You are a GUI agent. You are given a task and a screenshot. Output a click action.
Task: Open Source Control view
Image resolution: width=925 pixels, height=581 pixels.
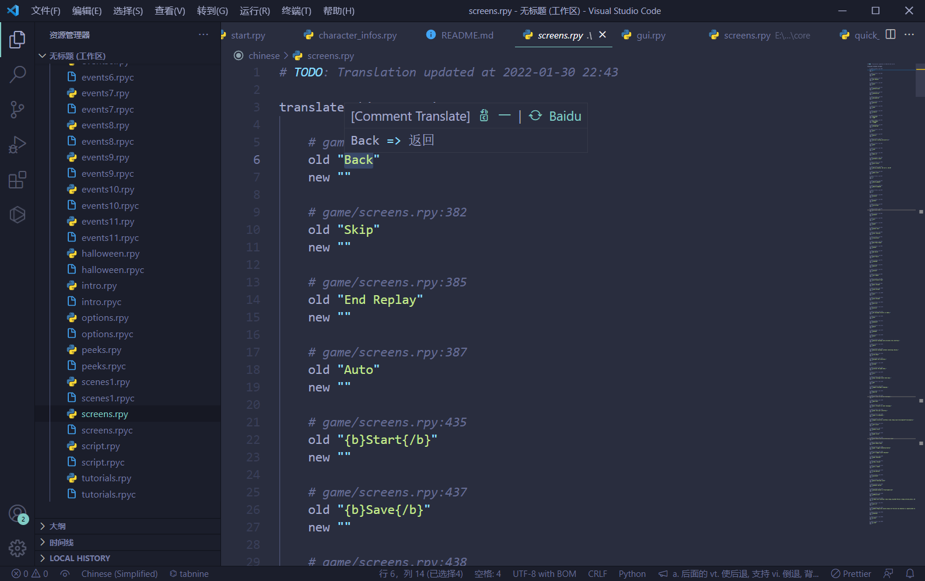(17, 109)
